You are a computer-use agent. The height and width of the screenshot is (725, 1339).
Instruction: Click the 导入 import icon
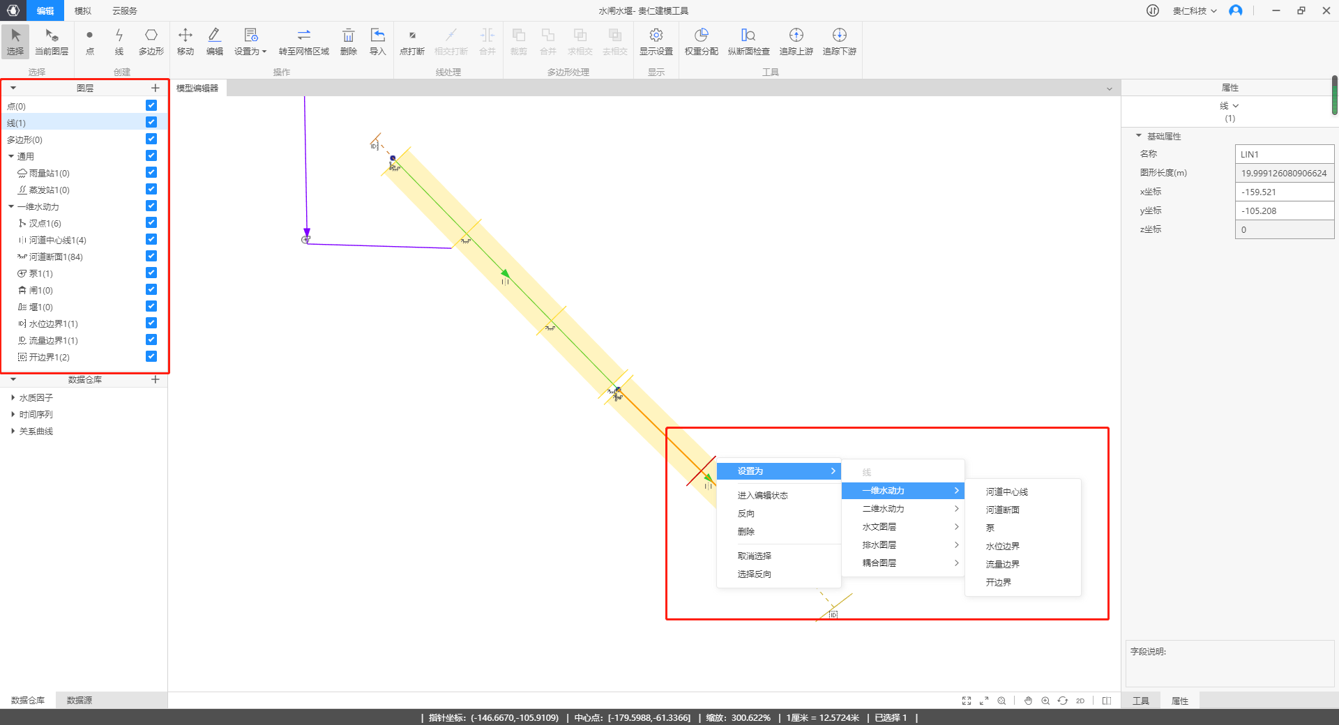pos(377,41)
